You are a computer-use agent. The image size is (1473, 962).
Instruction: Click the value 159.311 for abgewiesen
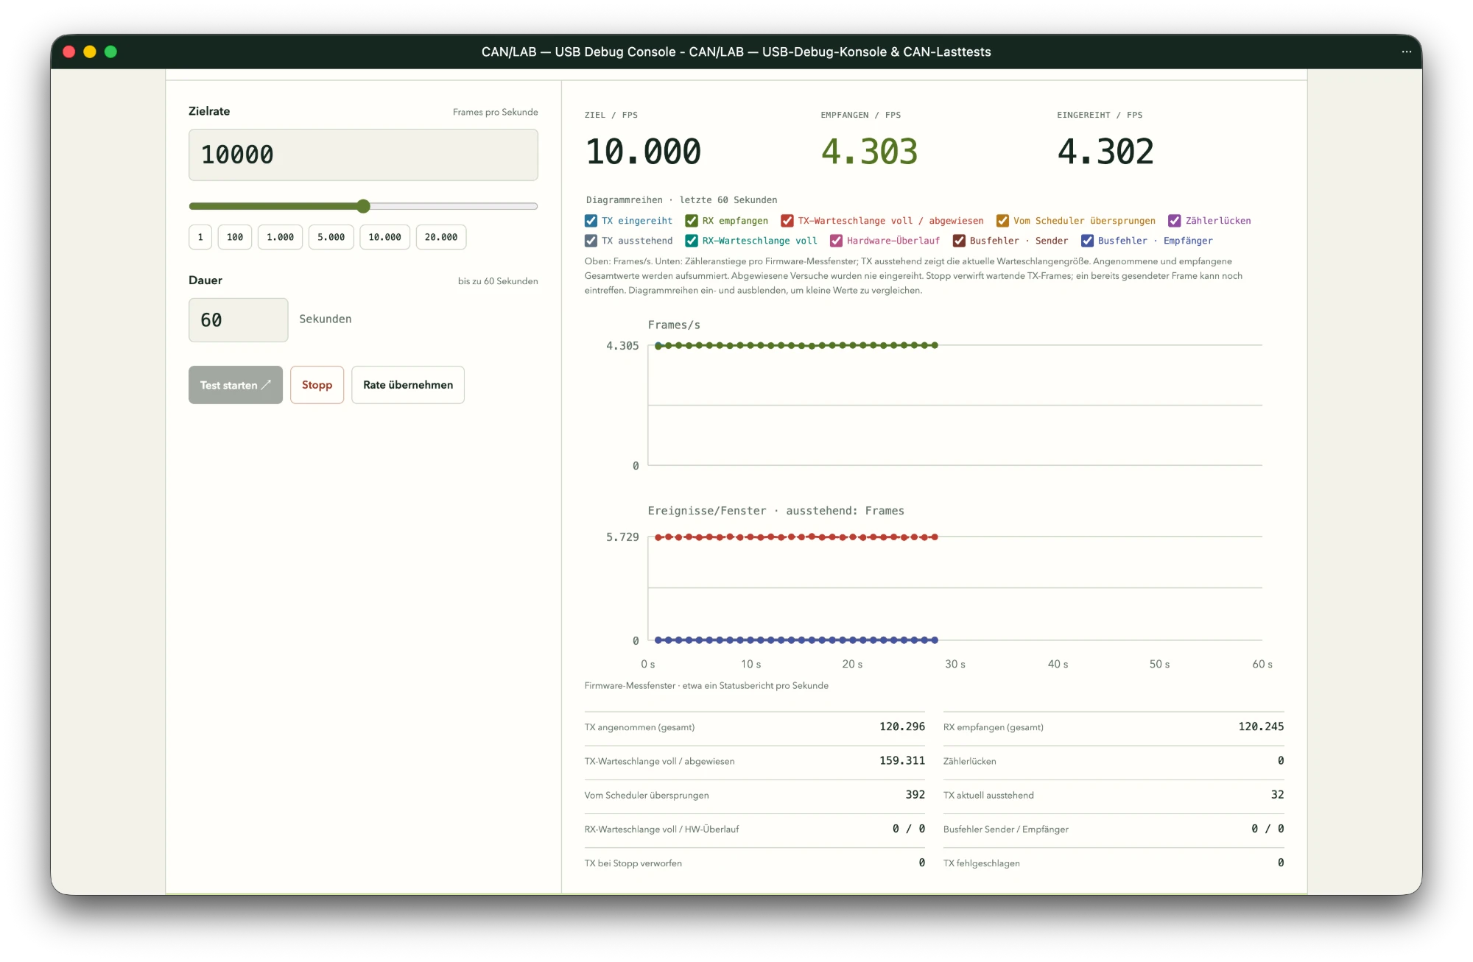pyautogui.click(x=901, y=760)
